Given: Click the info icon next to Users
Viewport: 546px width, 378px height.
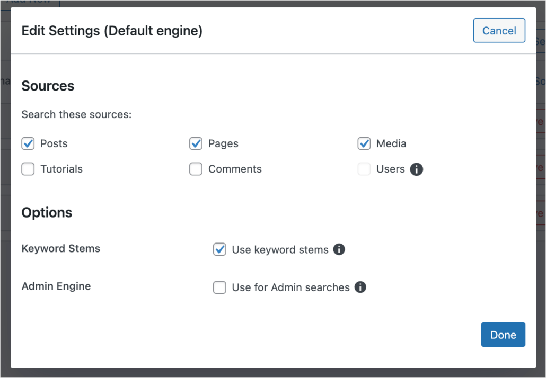Looking at the screenshot, I should (x=417, y=169).
